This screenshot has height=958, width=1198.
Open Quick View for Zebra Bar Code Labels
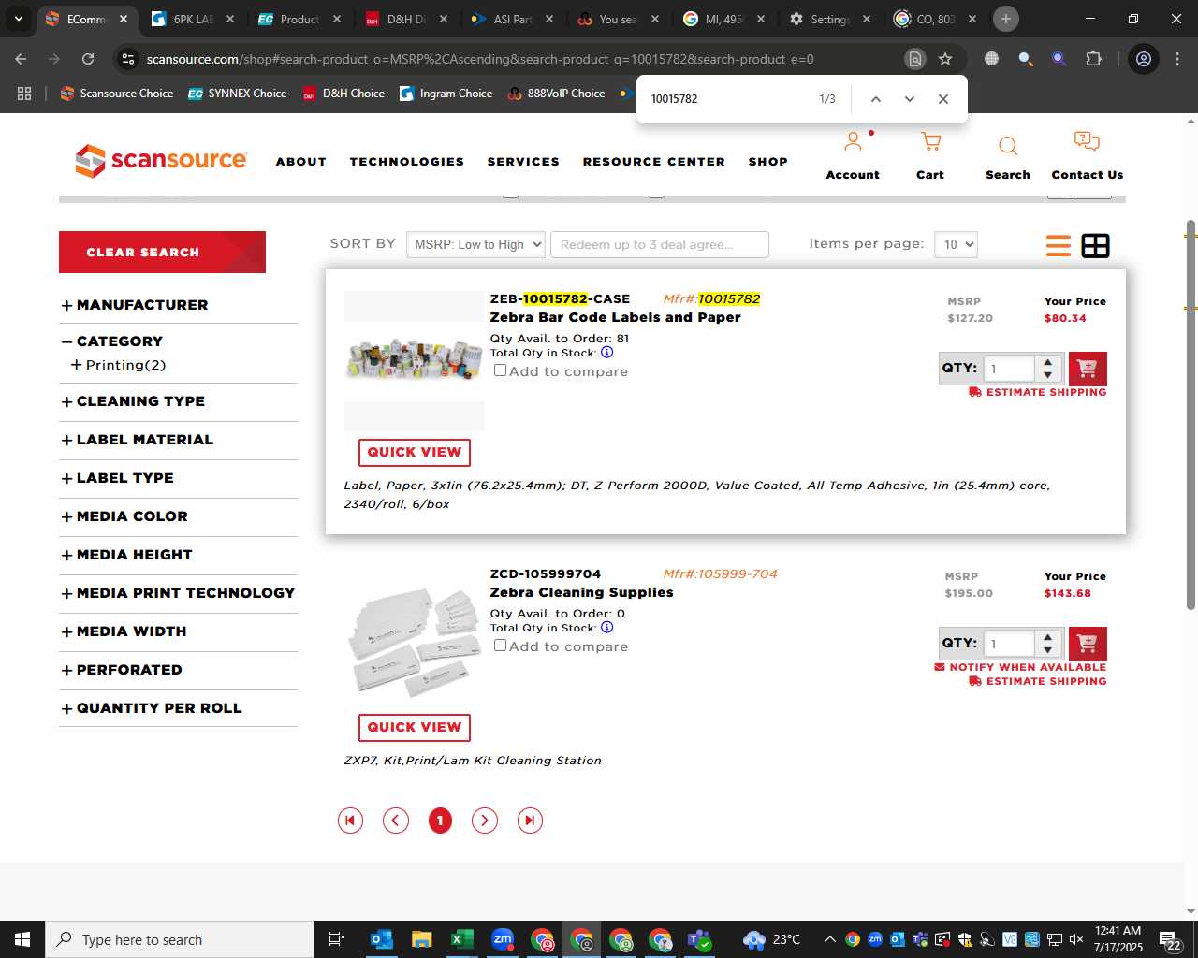[415, 453]
